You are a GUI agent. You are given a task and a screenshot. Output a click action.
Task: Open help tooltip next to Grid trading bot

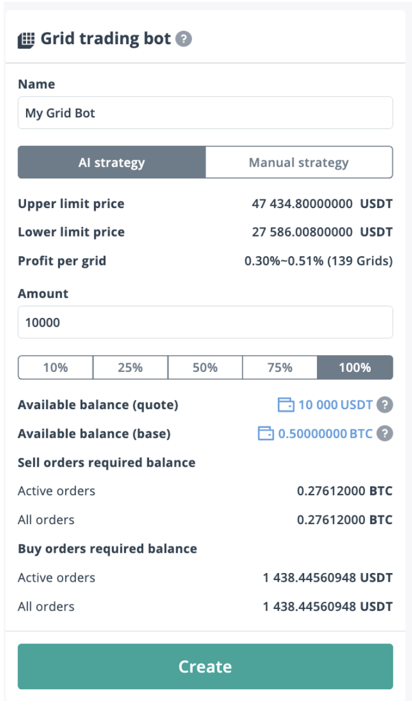[x=183, y=40]
